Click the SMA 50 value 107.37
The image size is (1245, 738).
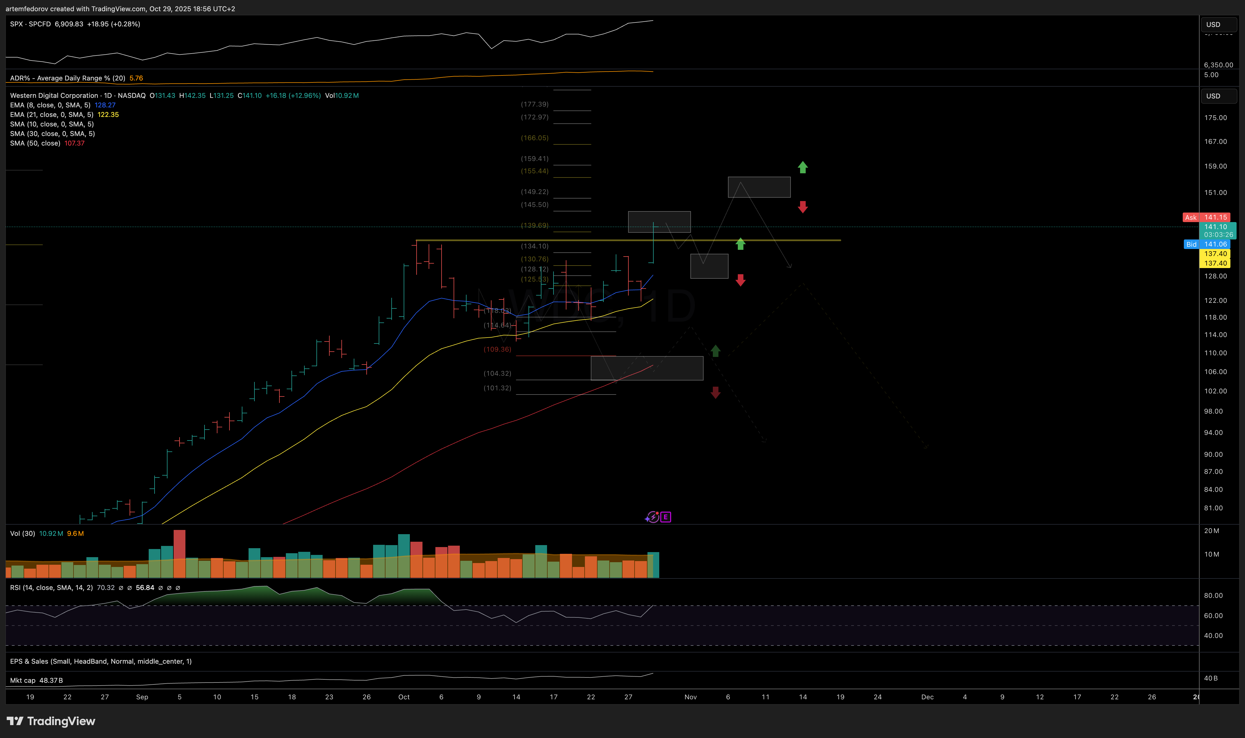point(74,143)
